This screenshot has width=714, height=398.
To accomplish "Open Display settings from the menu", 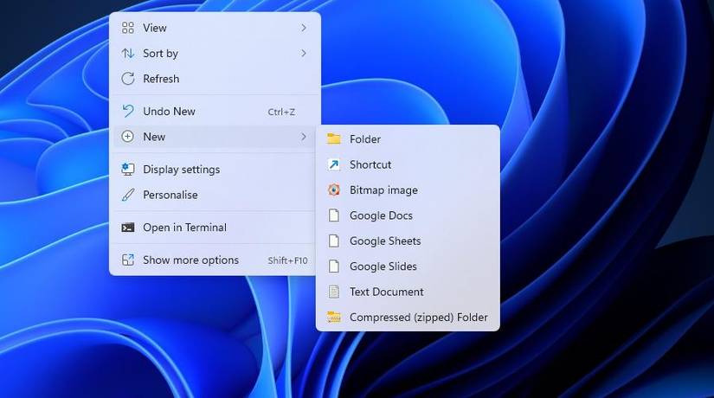I will click(215, 170).
